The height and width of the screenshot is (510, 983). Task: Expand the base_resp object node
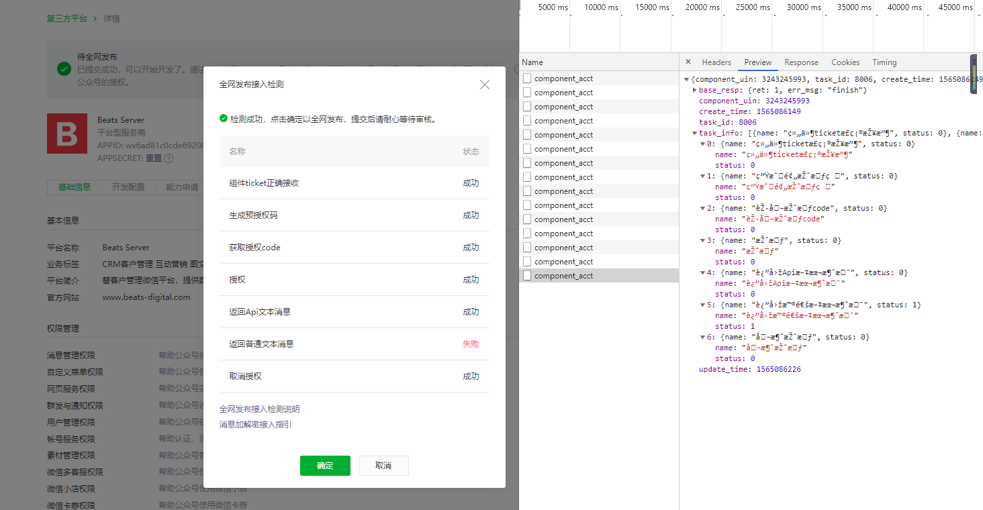click(x=695, y=90)
